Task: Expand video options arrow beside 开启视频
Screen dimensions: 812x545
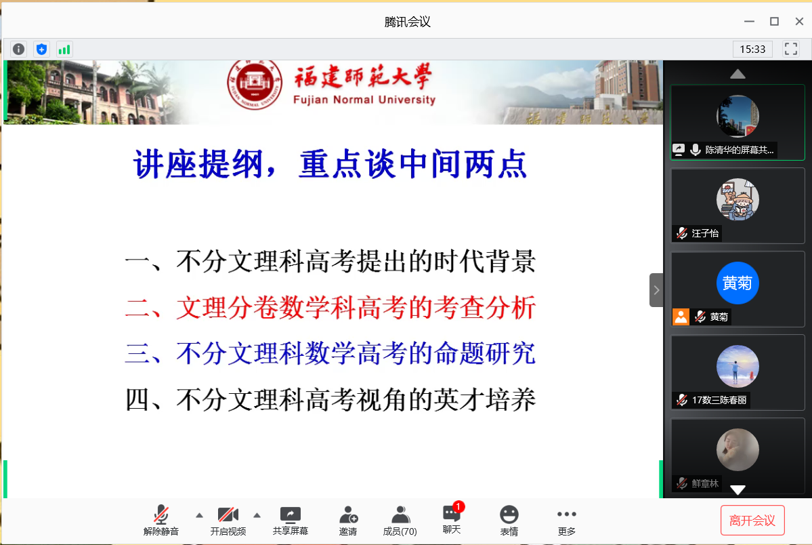Action: (257, 514)
